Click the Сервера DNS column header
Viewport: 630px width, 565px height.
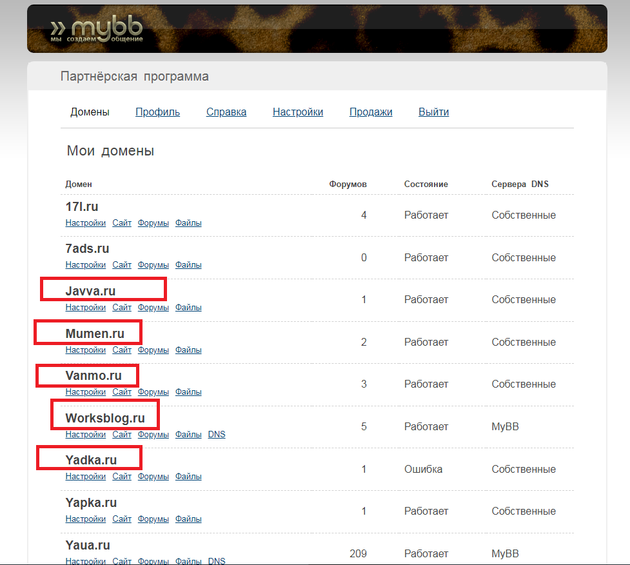(520, 184)
